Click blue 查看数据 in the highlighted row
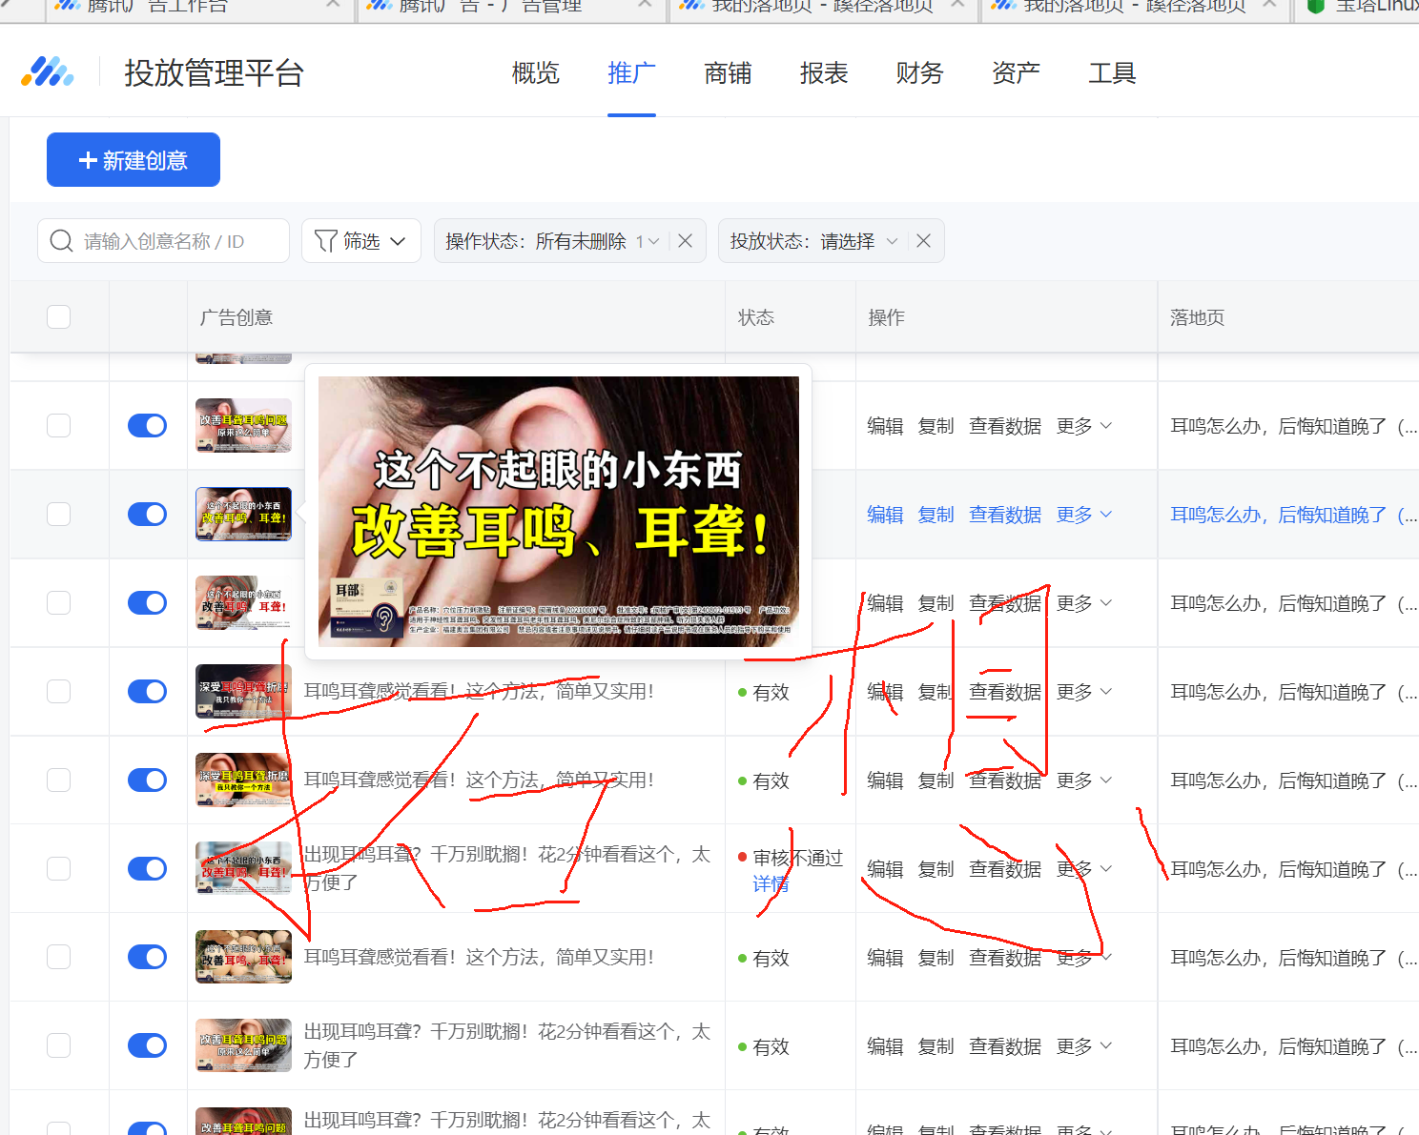The image size is (1419, 1135). [x=1005, y=515]
